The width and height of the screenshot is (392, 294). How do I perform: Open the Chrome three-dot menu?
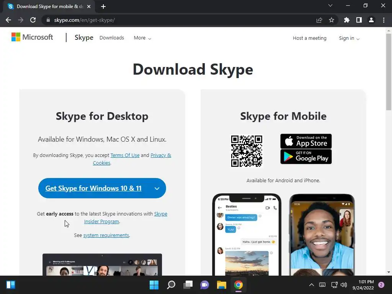tap(384, 20)
